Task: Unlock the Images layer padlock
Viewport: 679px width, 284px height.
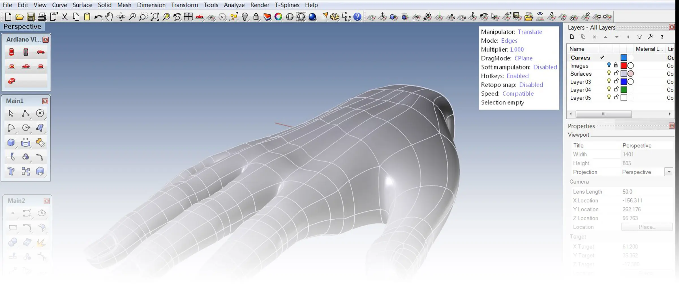Action: (616, 65)
